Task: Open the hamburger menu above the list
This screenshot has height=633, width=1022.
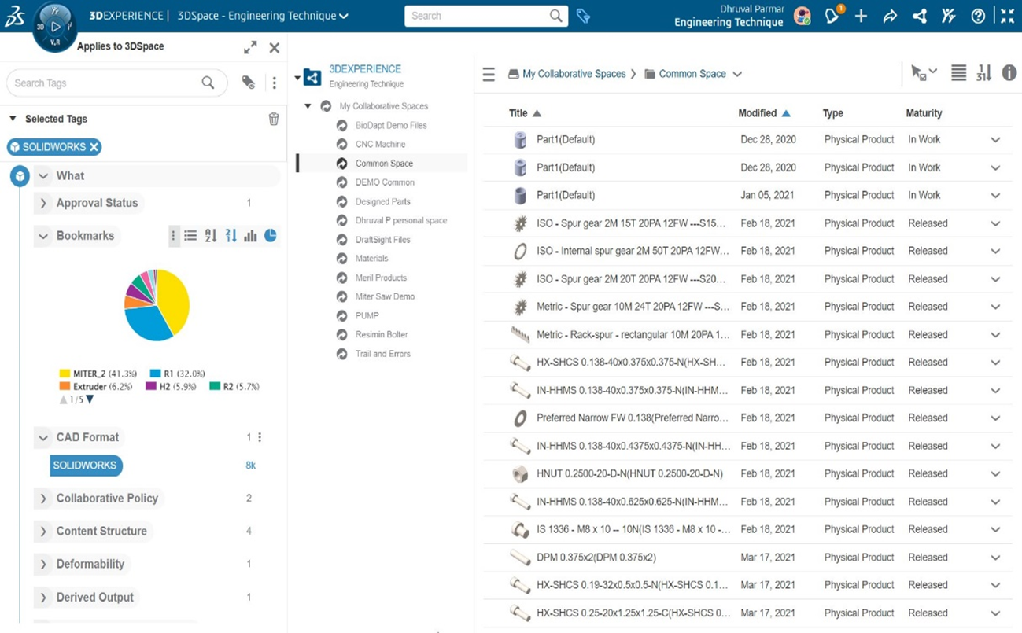Action: (489, 74)
